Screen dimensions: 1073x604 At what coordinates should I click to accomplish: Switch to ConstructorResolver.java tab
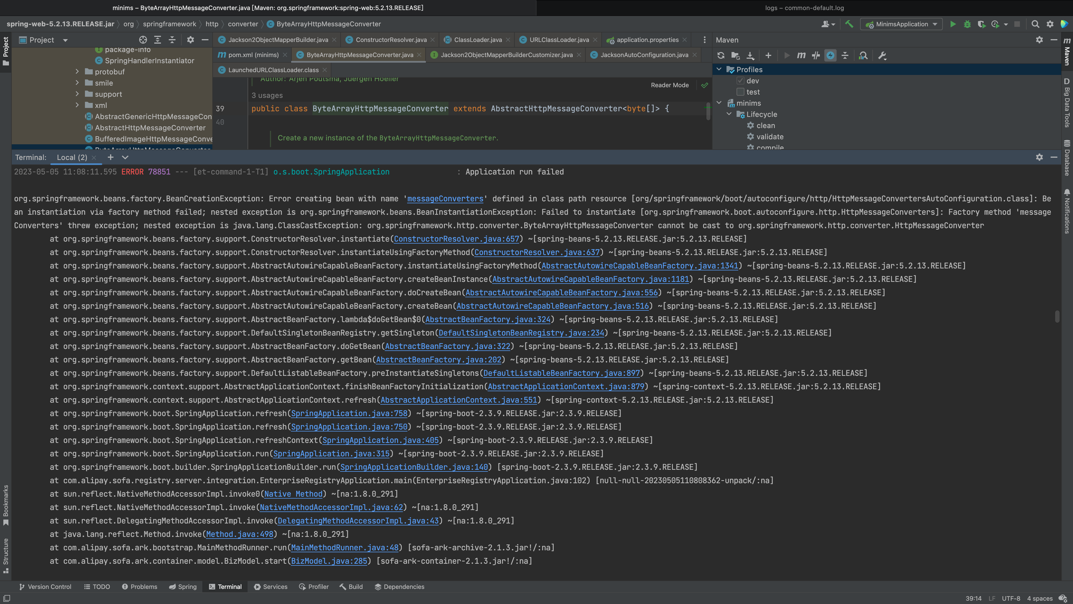coord(391,40)
